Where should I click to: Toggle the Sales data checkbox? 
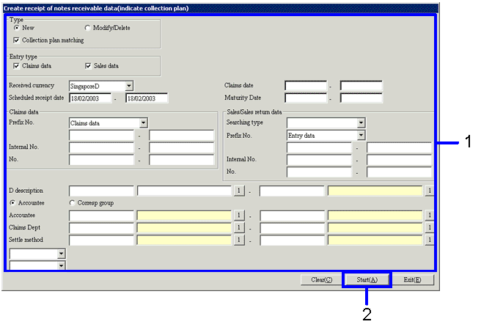coord(88,66)
